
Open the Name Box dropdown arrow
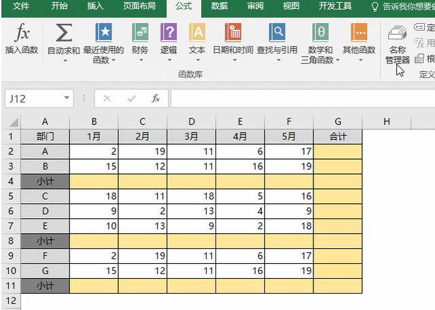67,98
